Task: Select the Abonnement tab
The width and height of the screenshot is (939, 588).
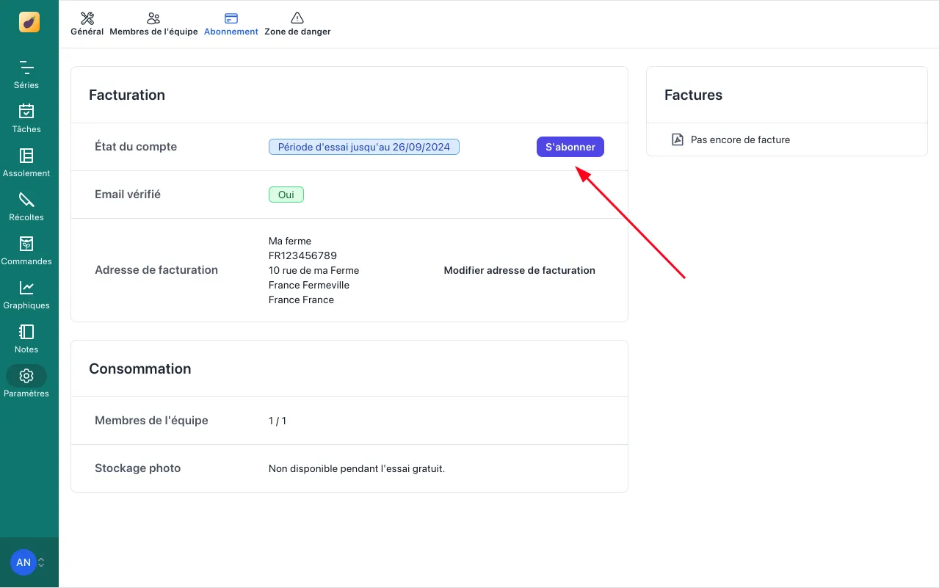Action: tap(231, 24)
